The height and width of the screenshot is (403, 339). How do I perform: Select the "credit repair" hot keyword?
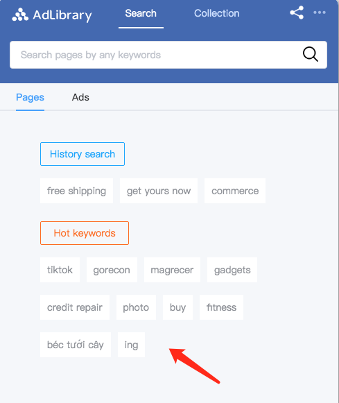[75, 307]
